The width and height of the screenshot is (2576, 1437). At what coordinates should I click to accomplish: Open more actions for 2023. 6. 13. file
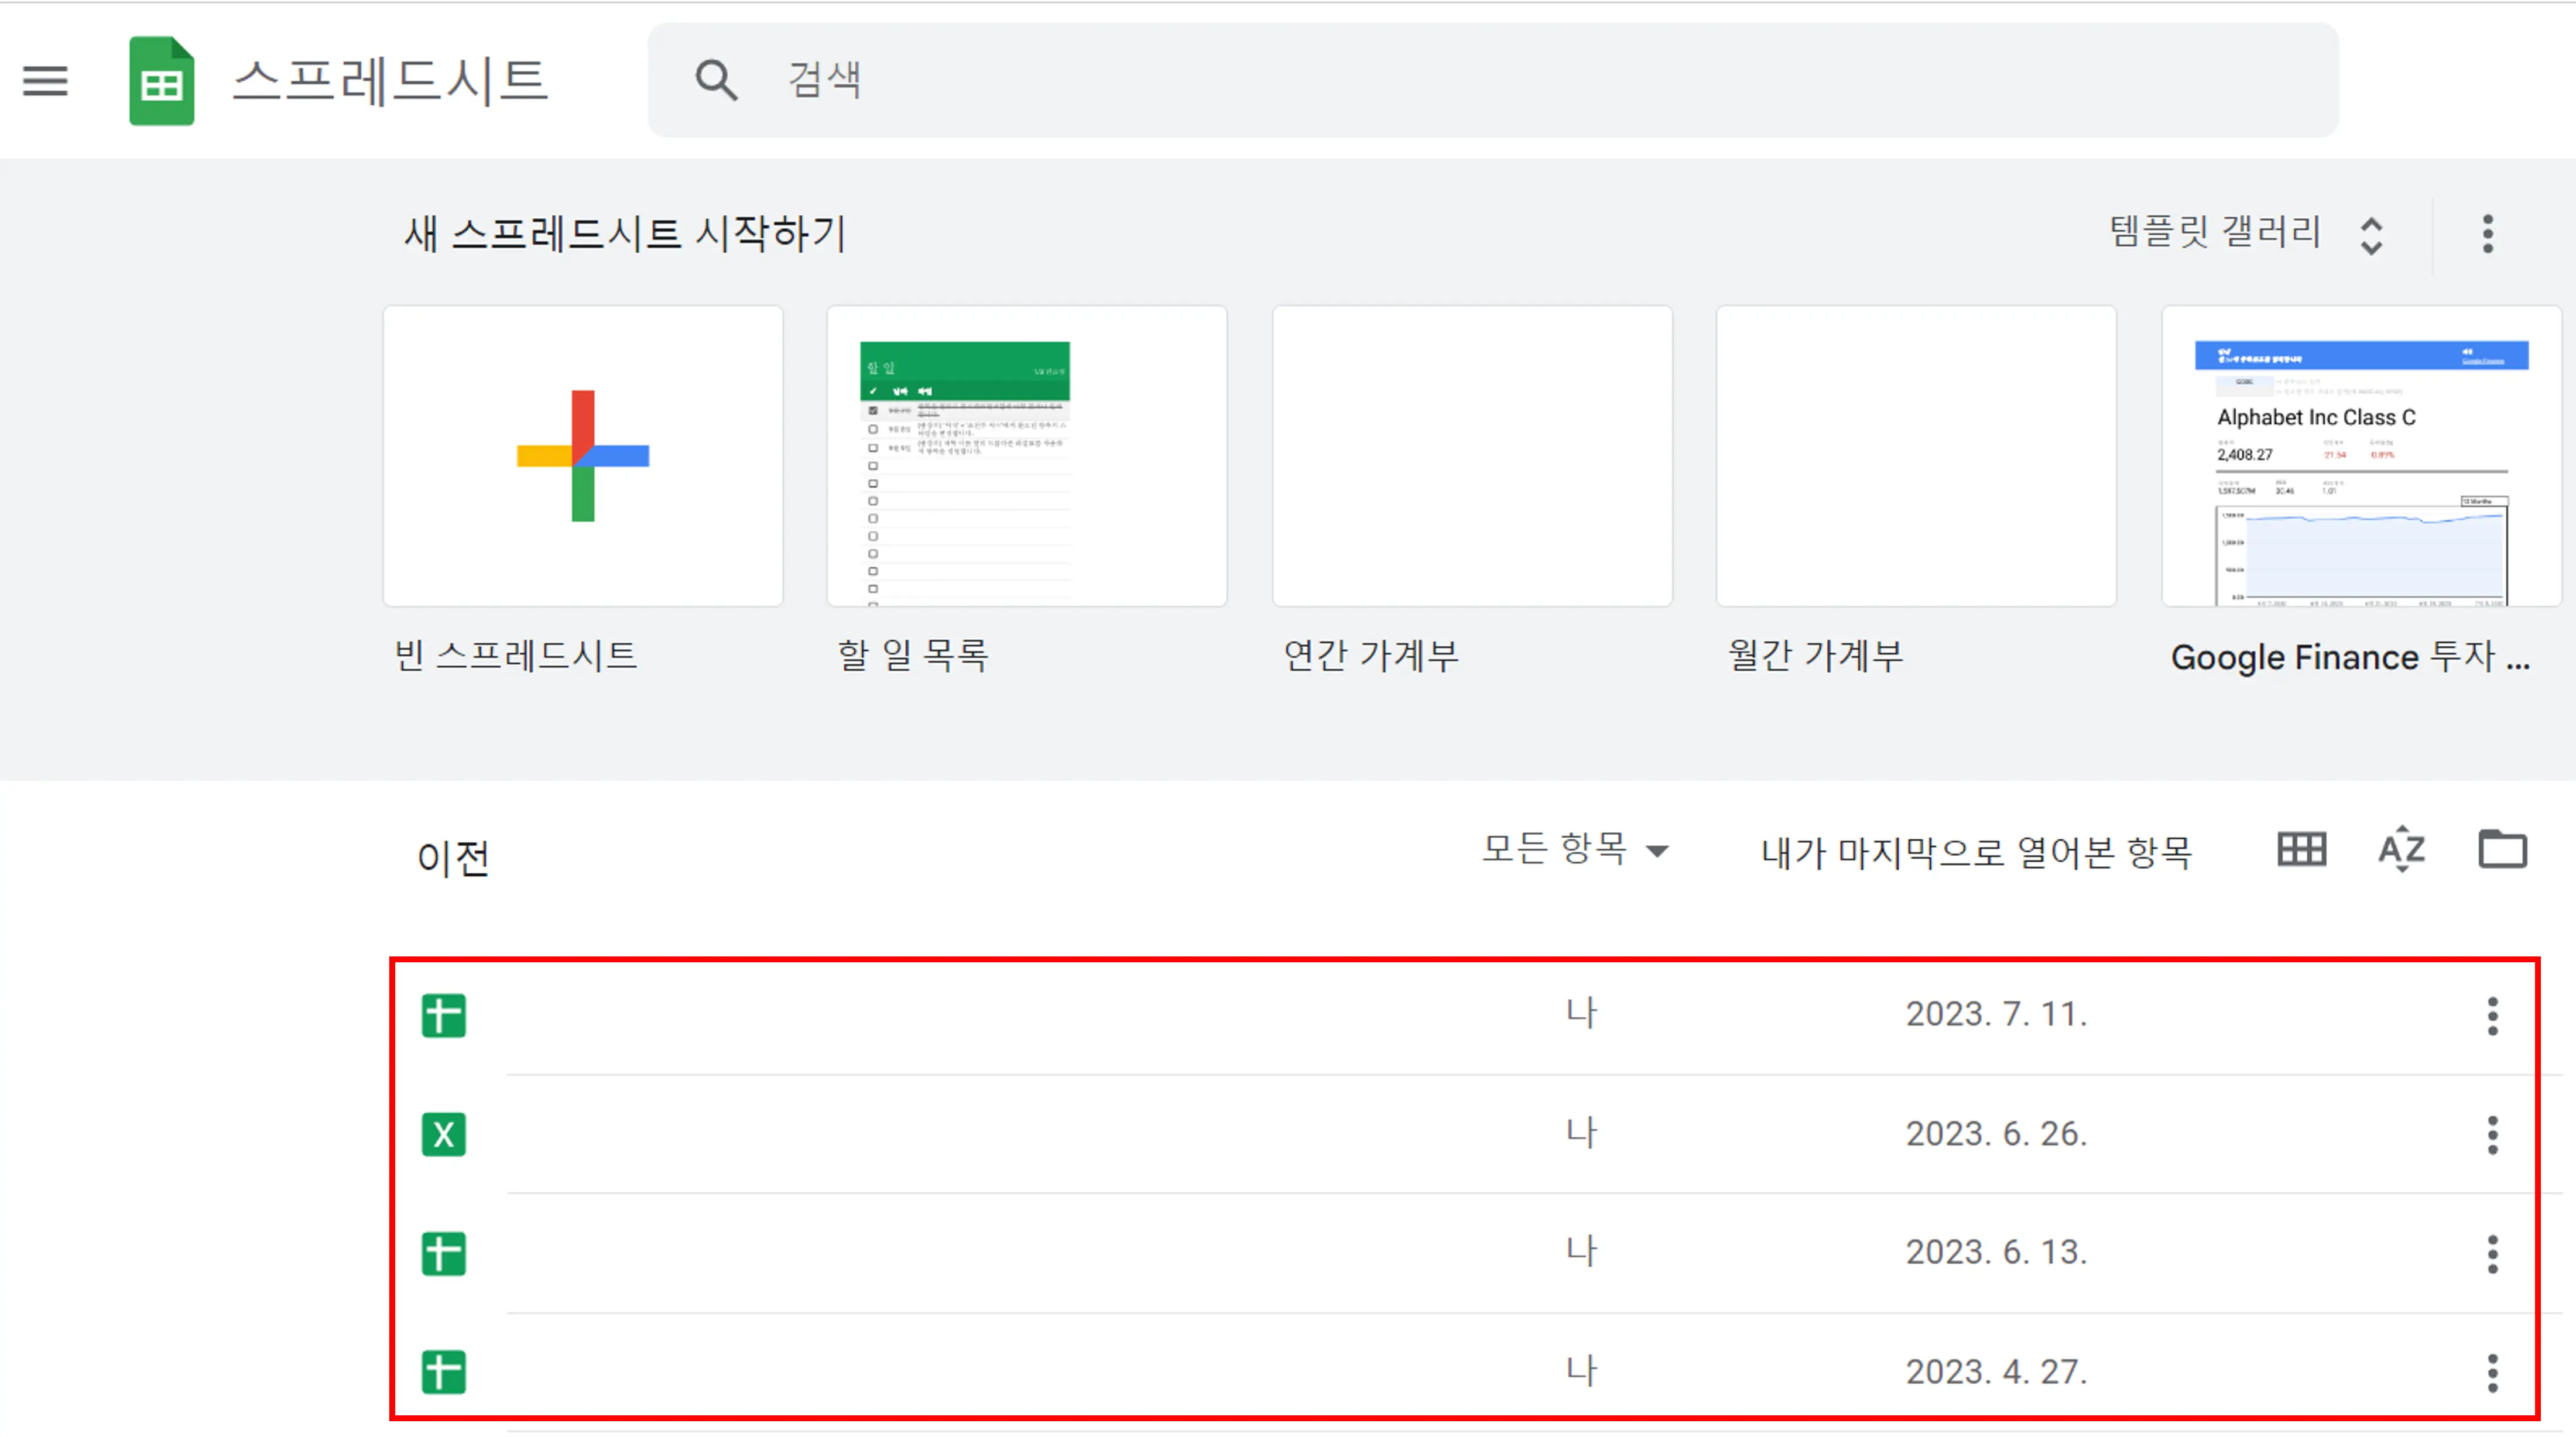coord(2492,1254)
